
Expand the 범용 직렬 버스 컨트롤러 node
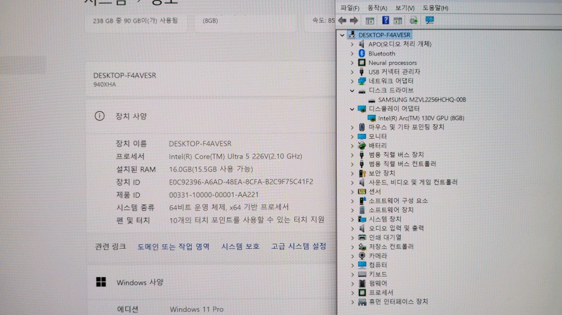point(353,164)
